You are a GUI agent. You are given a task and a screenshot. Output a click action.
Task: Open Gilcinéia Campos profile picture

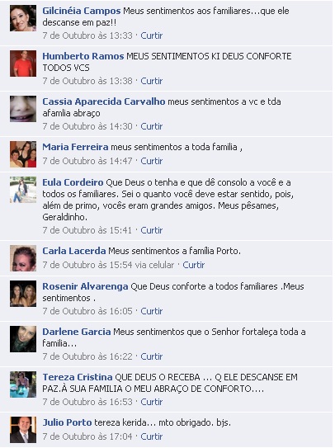tap(23, 18)
